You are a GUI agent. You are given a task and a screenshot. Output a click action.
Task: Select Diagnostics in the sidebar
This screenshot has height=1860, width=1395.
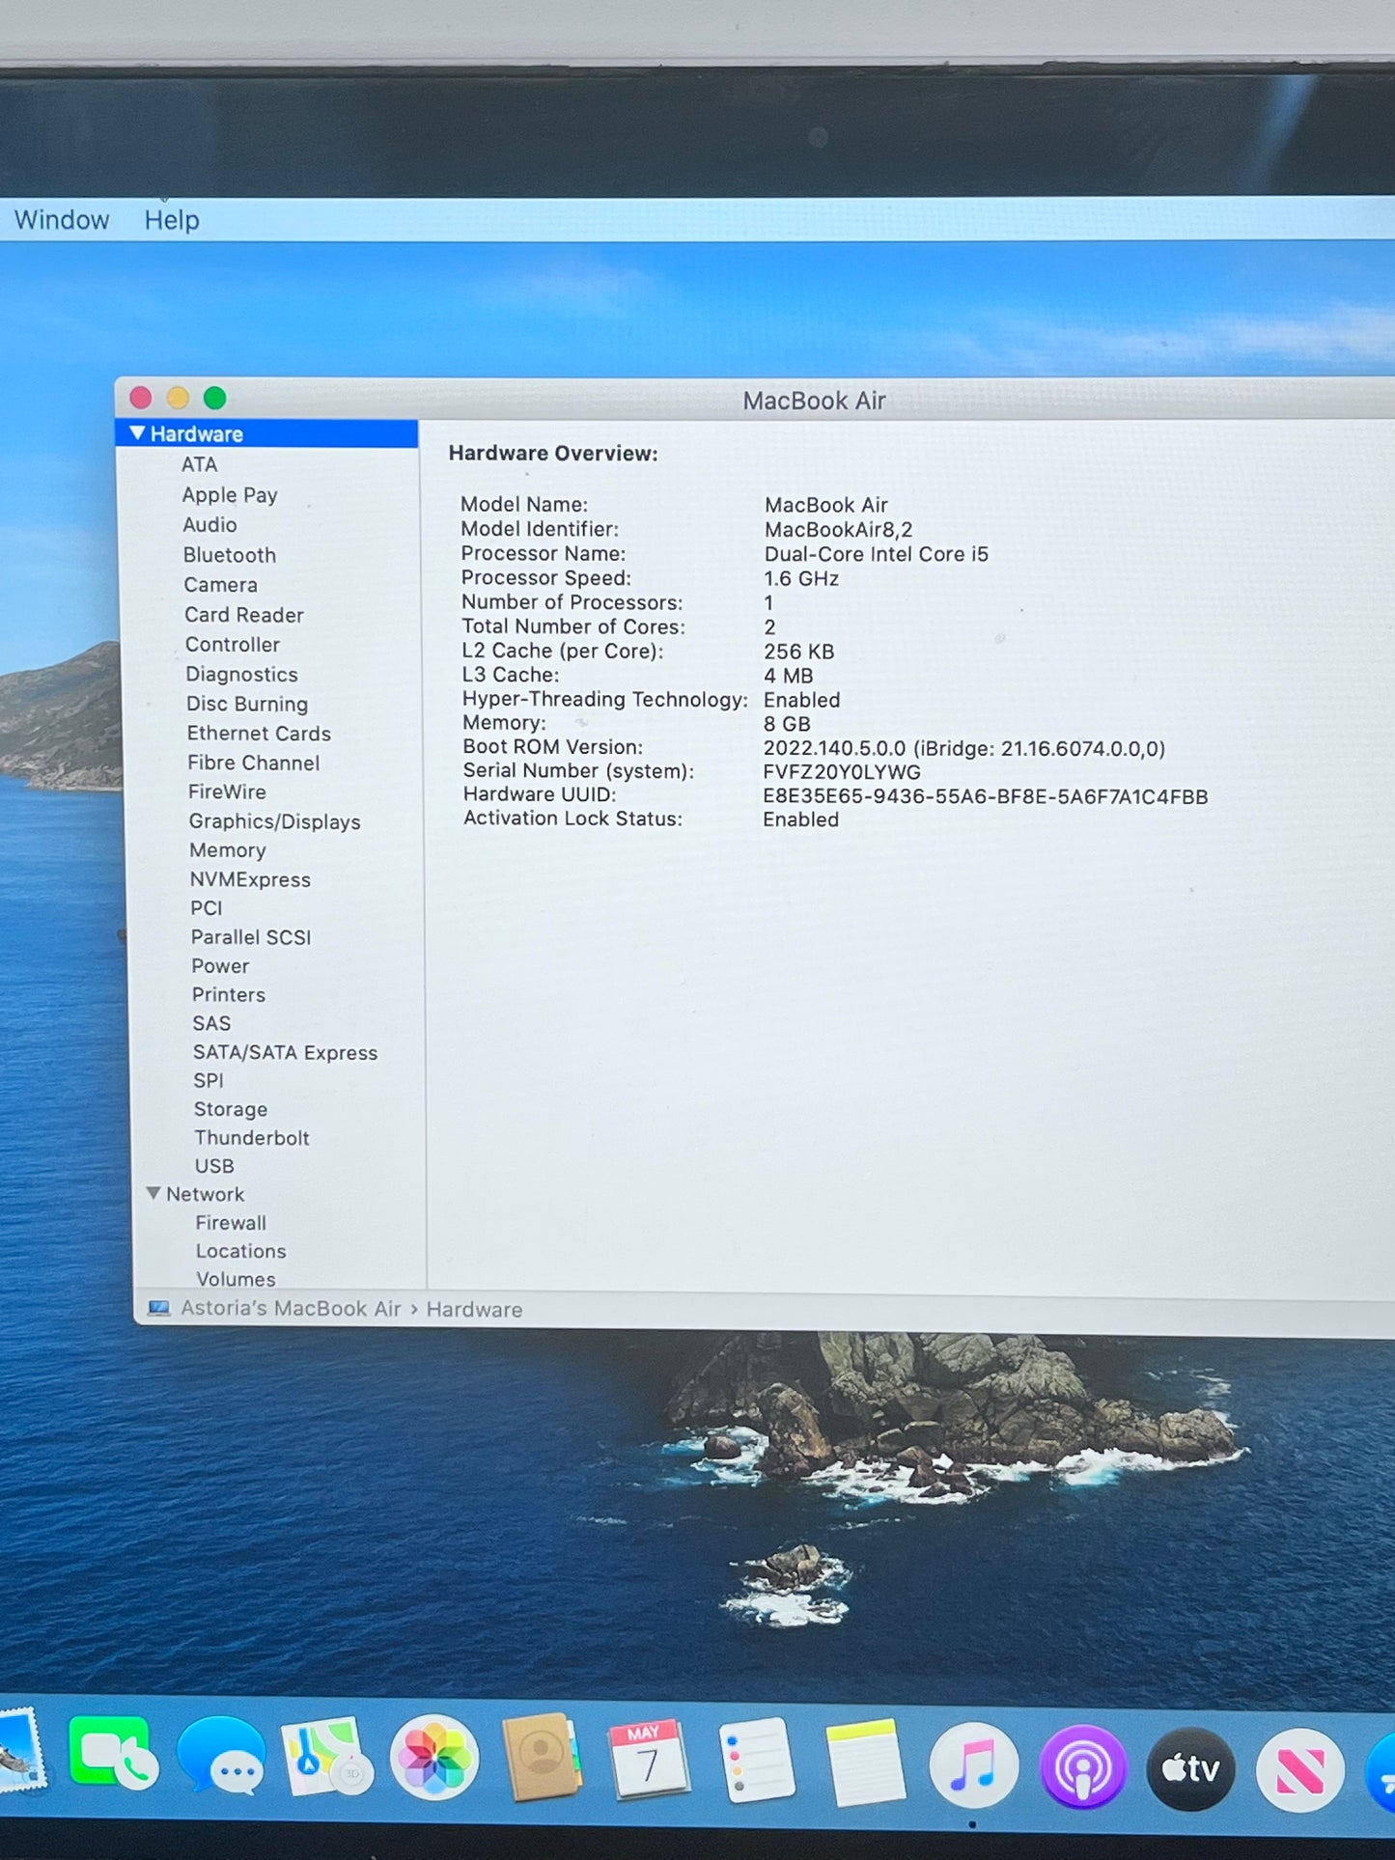tap(241, 675)
